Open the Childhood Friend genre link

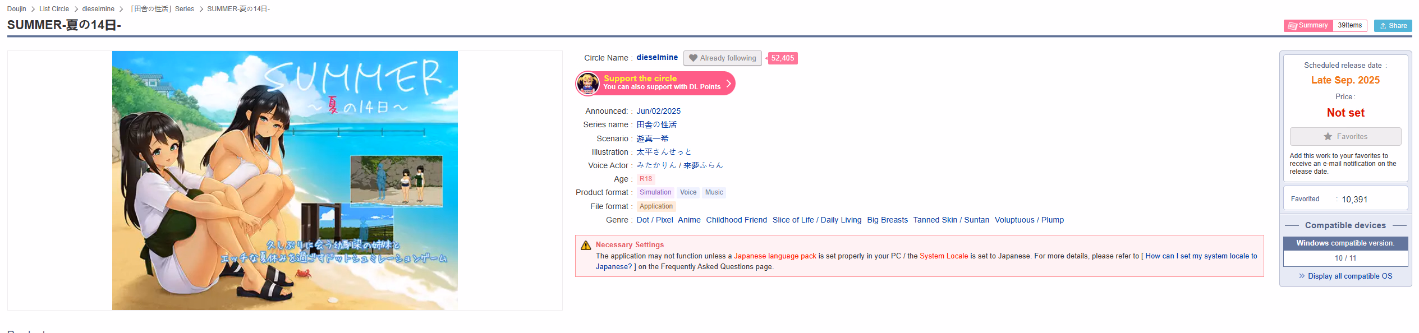tap(736, 220)
